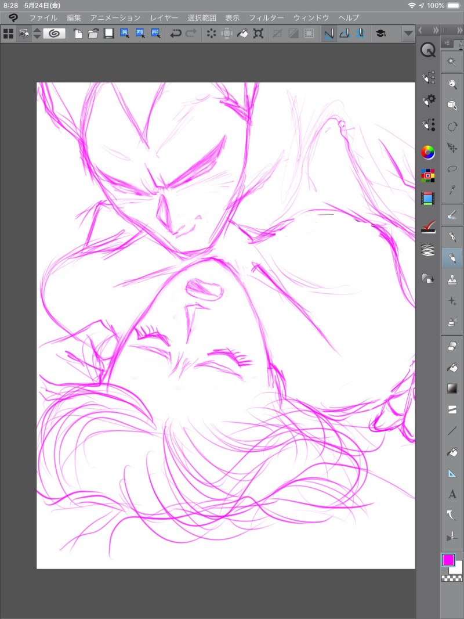This screenshot has width=464, height=619.
Task: Open the filmstrip animation palette icon
Action: click(427, 199)
